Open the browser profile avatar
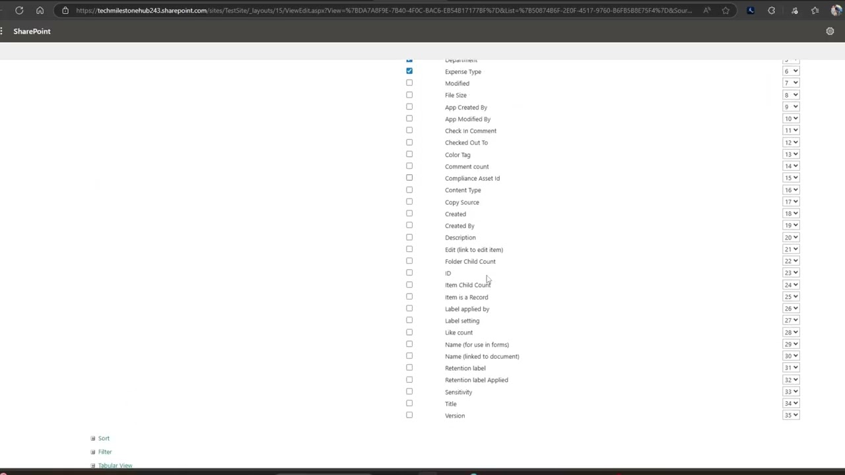Screen dimensions: 845x475 click(x=836, y=11)
